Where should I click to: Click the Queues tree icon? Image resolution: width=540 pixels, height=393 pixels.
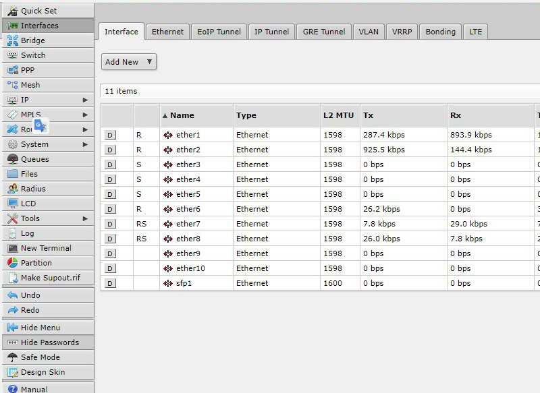coord(12,159)
